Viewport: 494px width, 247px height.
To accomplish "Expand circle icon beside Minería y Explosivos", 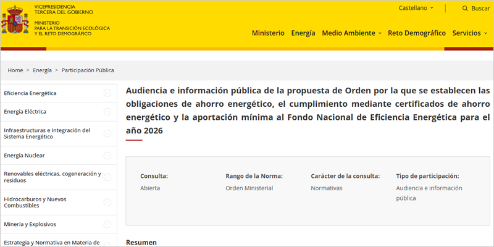I will [x=107, y=224].
